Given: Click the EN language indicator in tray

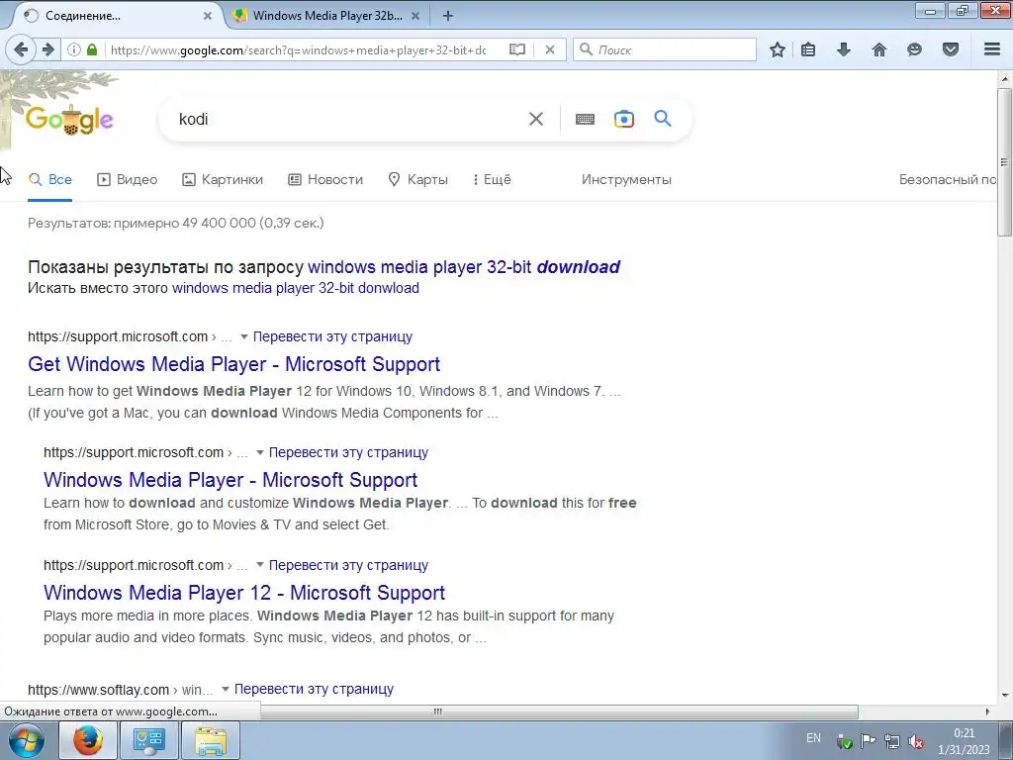Looking at the screenshot, I should pos(813,738).
